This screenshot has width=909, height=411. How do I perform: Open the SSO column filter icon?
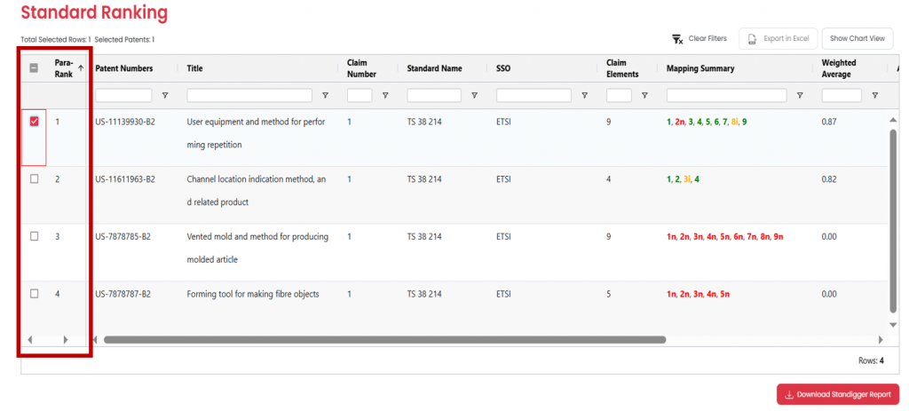click(584, 95)
